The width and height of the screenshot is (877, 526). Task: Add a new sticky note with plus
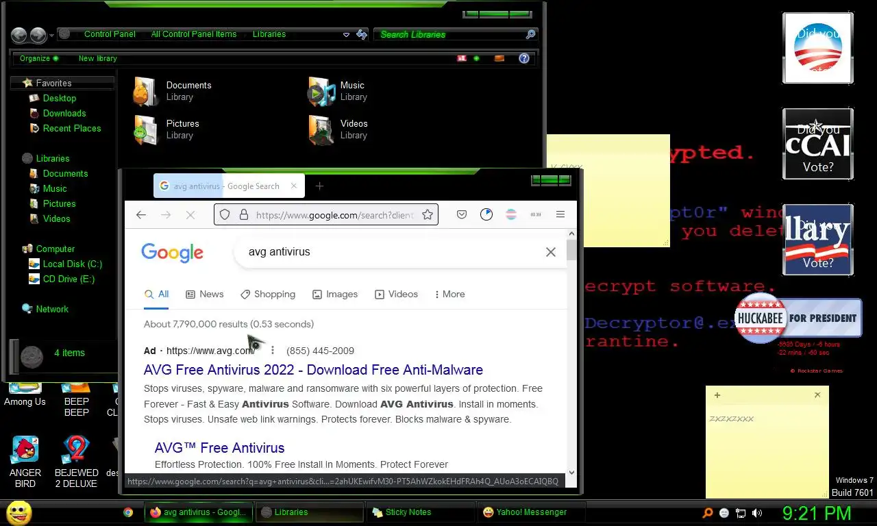[717, 395]
